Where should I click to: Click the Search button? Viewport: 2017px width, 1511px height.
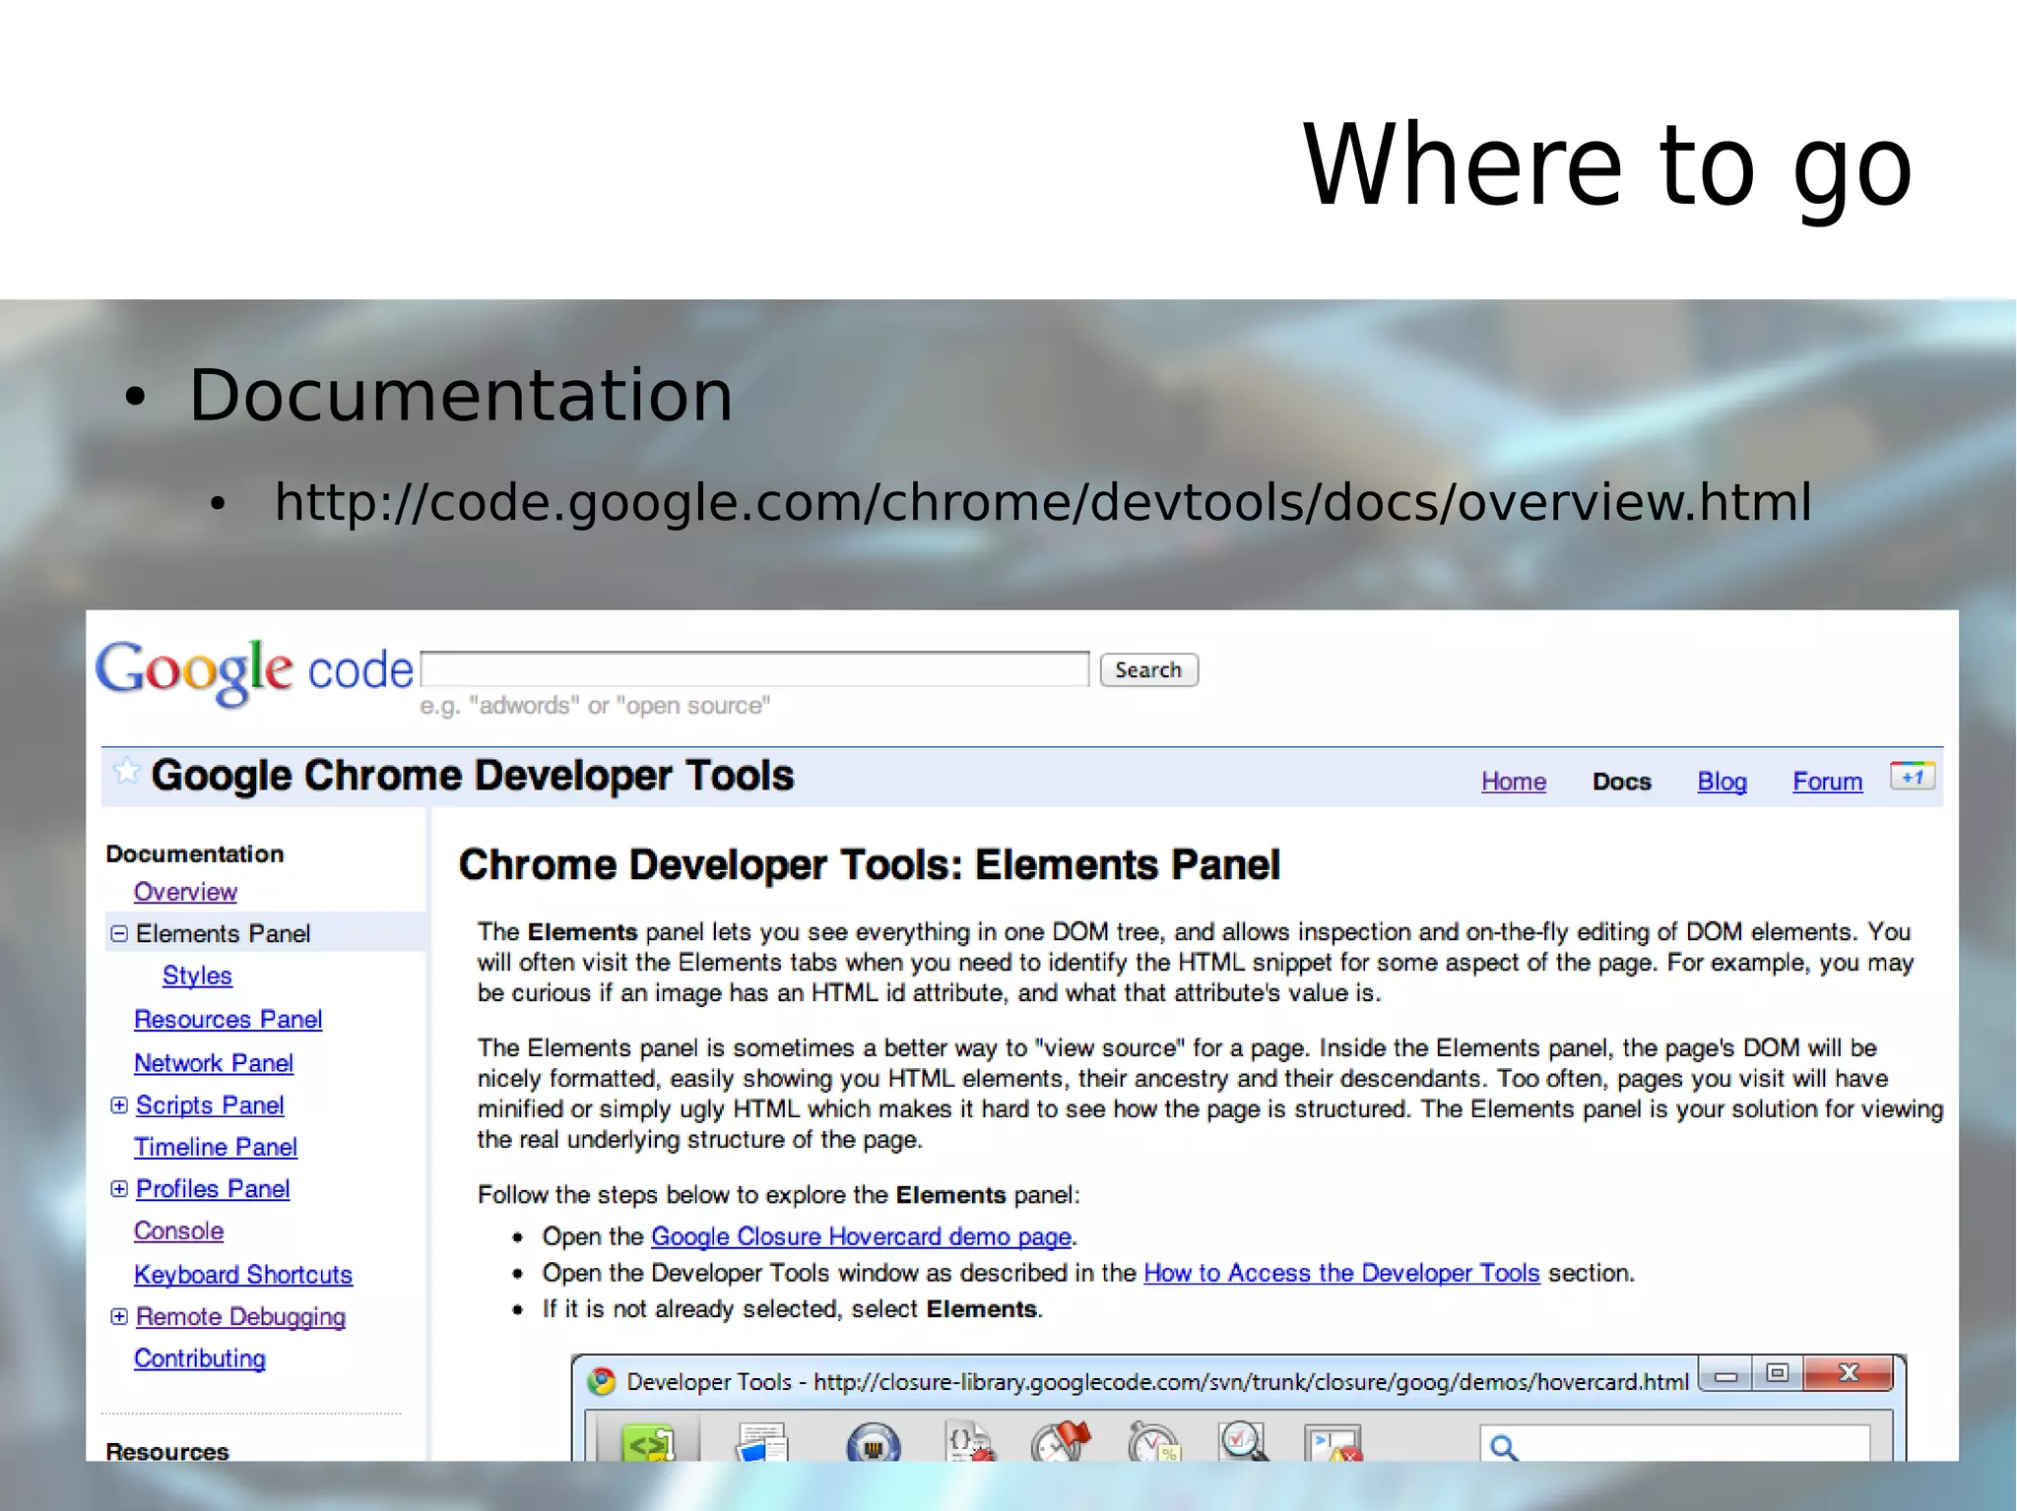coord(1148,670)
